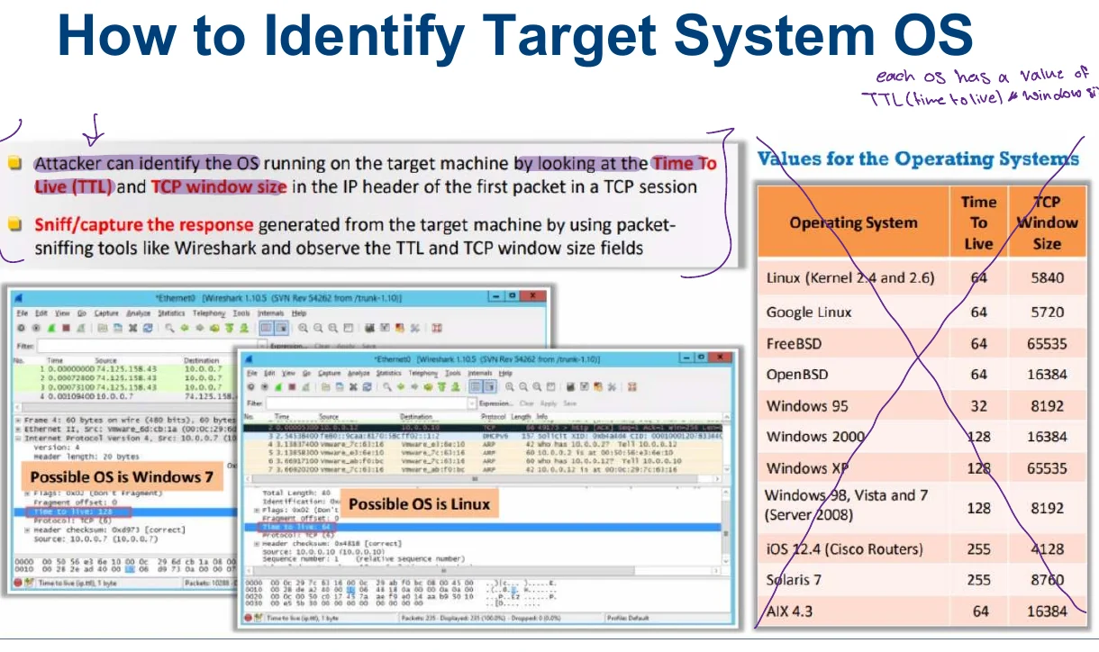The image size is (1099, 652).
Task: Expand Ethernet II tree node in back Wireshark window
Action: tap(18, 430)
